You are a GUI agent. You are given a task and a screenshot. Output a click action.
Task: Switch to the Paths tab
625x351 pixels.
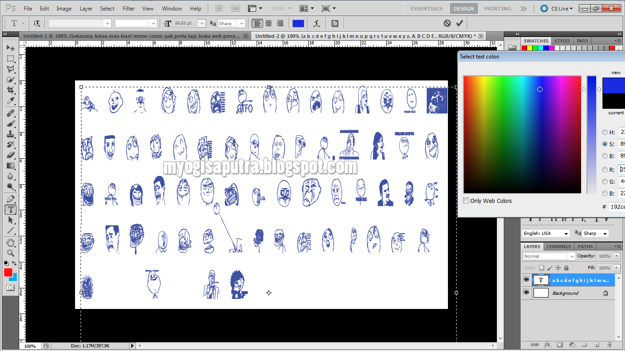585,246
